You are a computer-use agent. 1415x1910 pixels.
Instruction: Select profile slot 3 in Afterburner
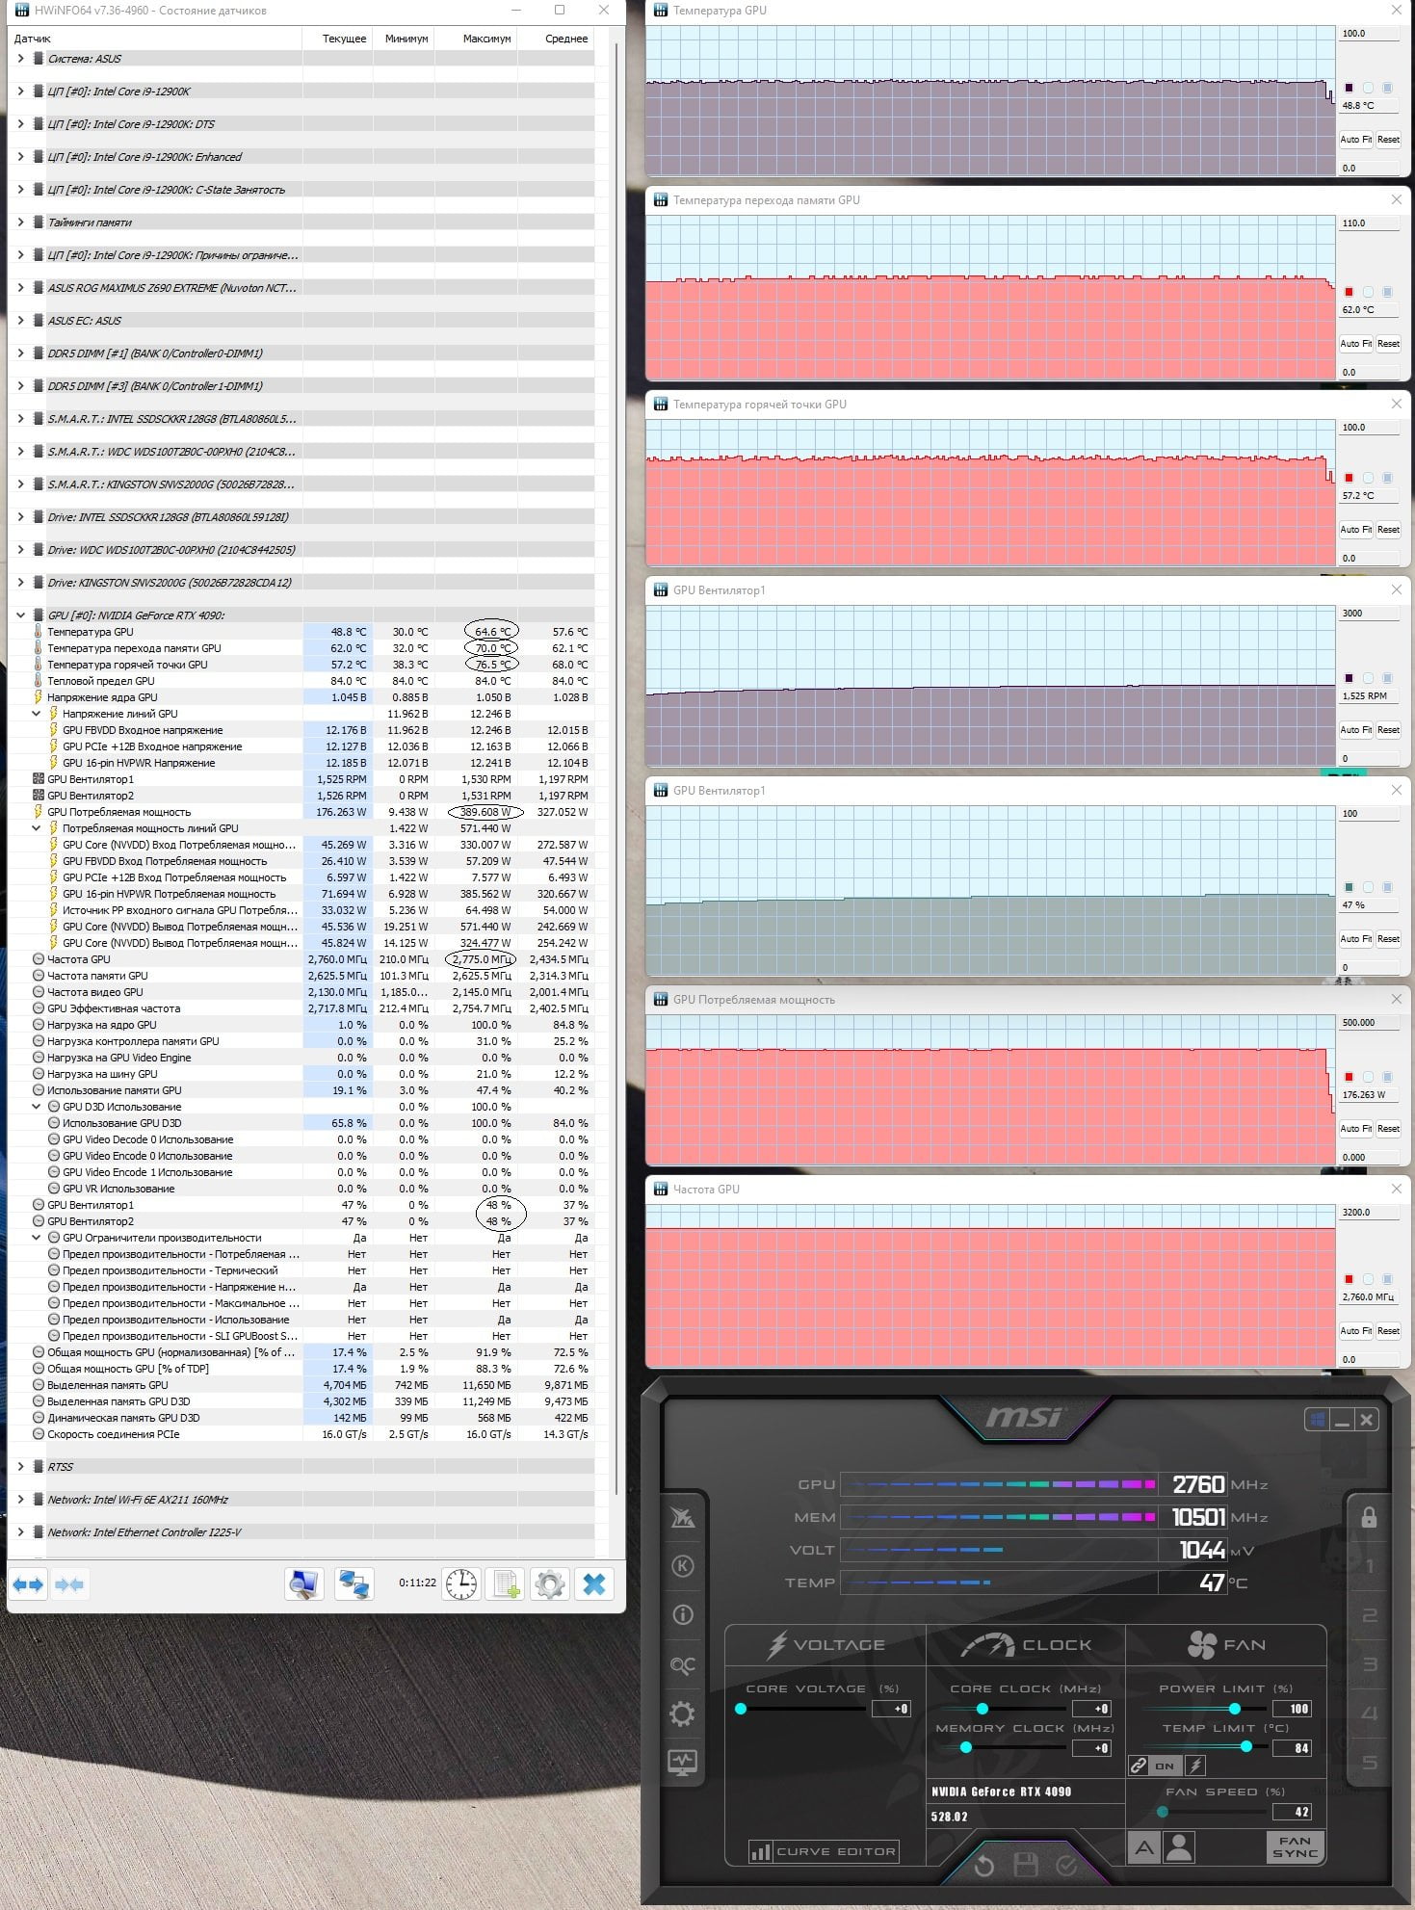pos(1369,1664)
